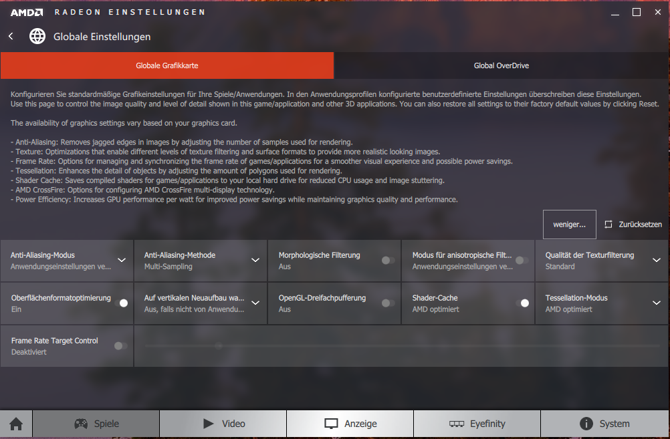Open the Anzeige section
The height and width of the screenshot is (439, 670).
click(x=350, y=424)
